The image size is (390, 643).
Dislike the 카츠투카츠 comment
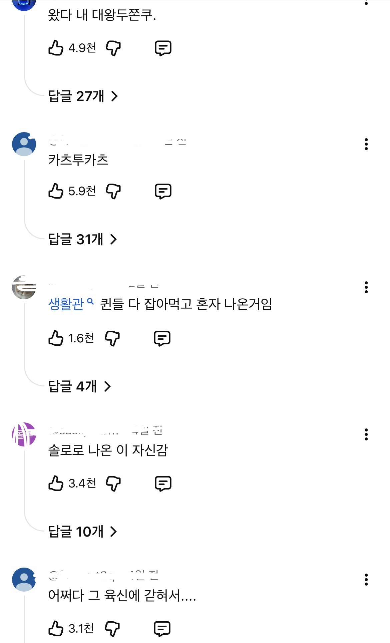click(113, 192)
